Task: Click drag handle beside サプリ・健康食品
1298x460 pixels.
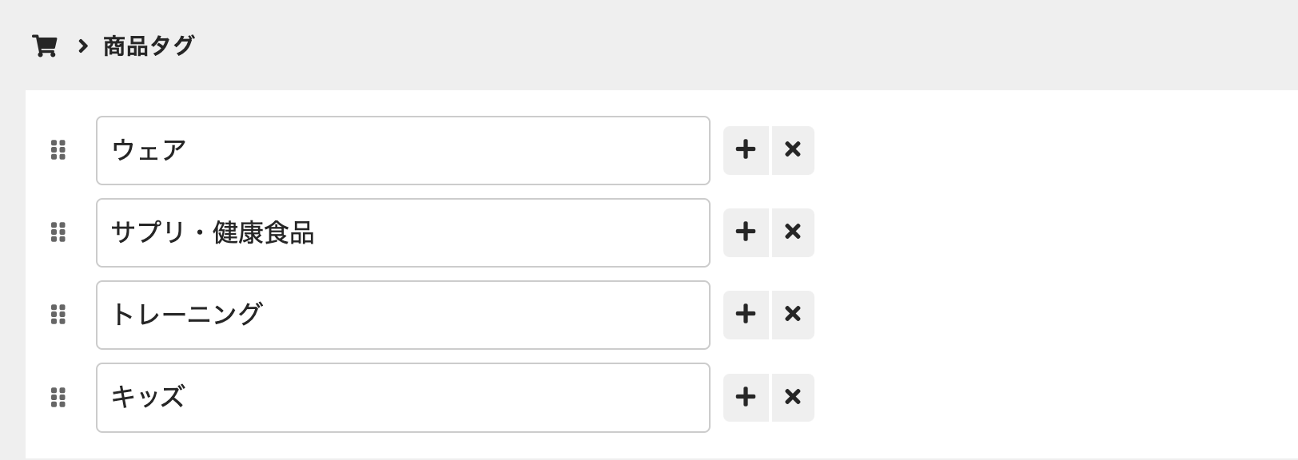Action: click(58, 232)
